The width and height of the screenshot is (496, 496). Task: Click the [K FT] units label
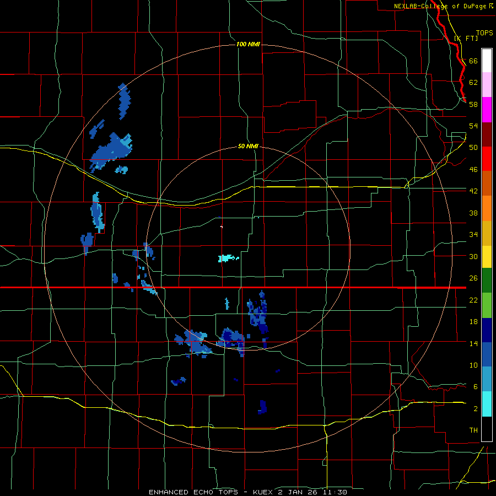tap(466, 38)
